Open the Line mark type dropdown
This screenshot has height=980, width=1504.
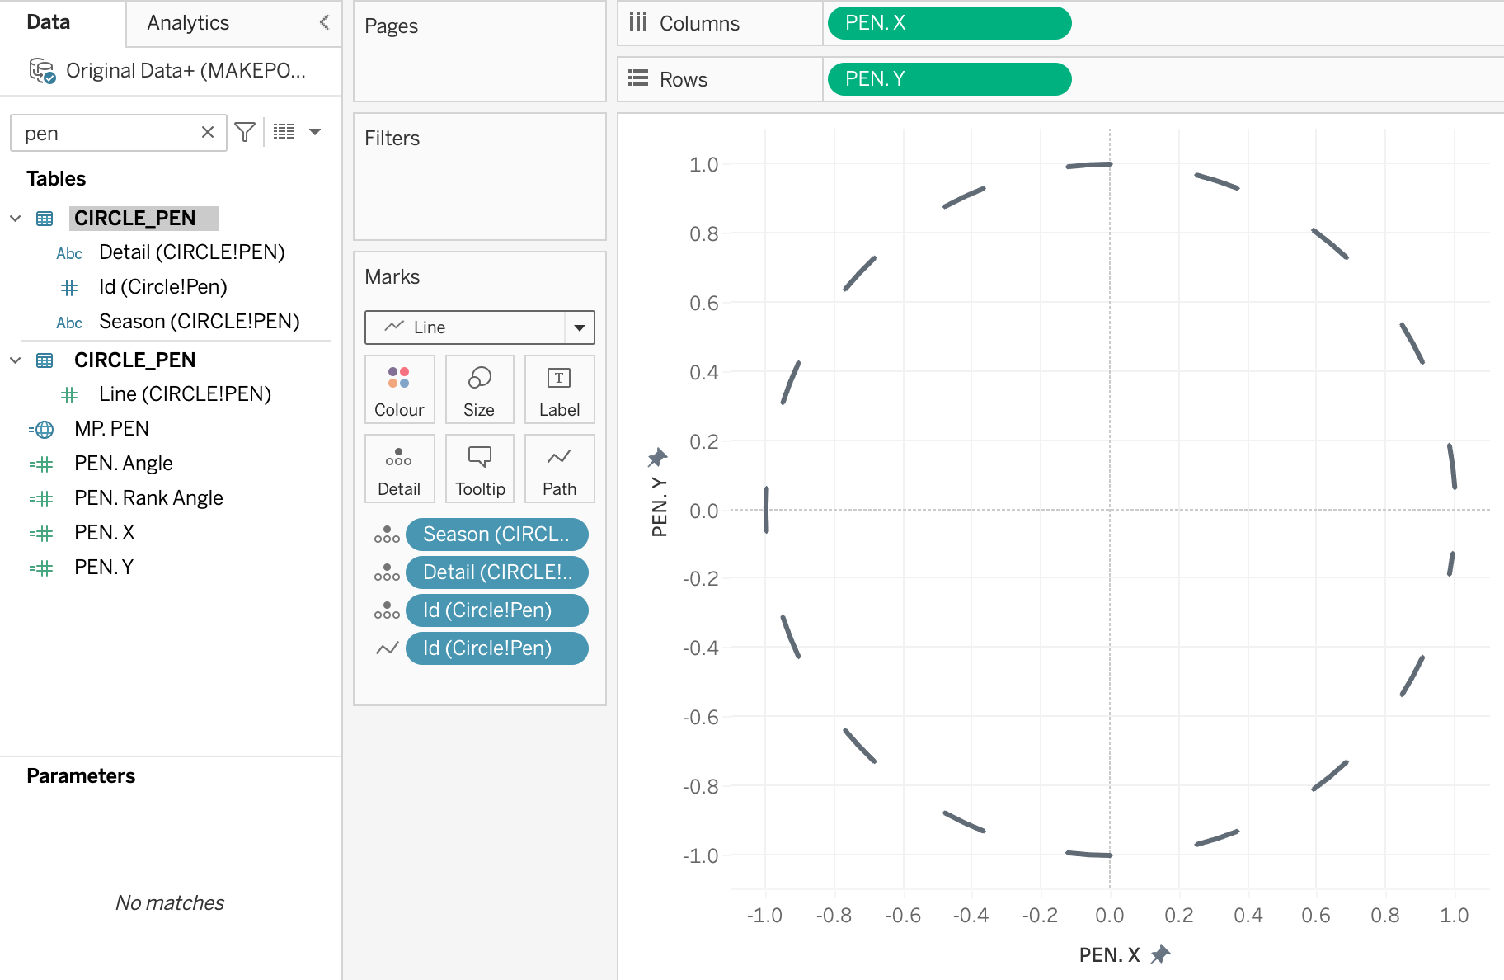coord(580,327)
